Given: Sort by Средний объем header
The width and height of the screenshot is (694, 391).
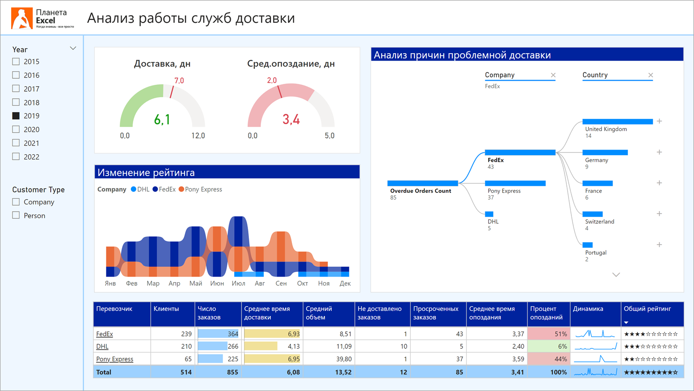Looking at the screenshot, I should click(x=329, y=314).
